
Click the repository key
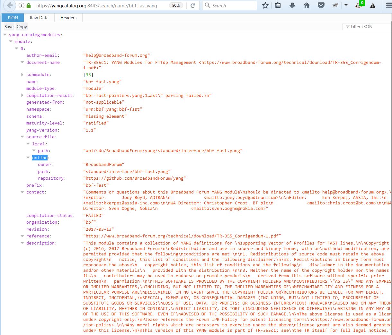[52, 178]
